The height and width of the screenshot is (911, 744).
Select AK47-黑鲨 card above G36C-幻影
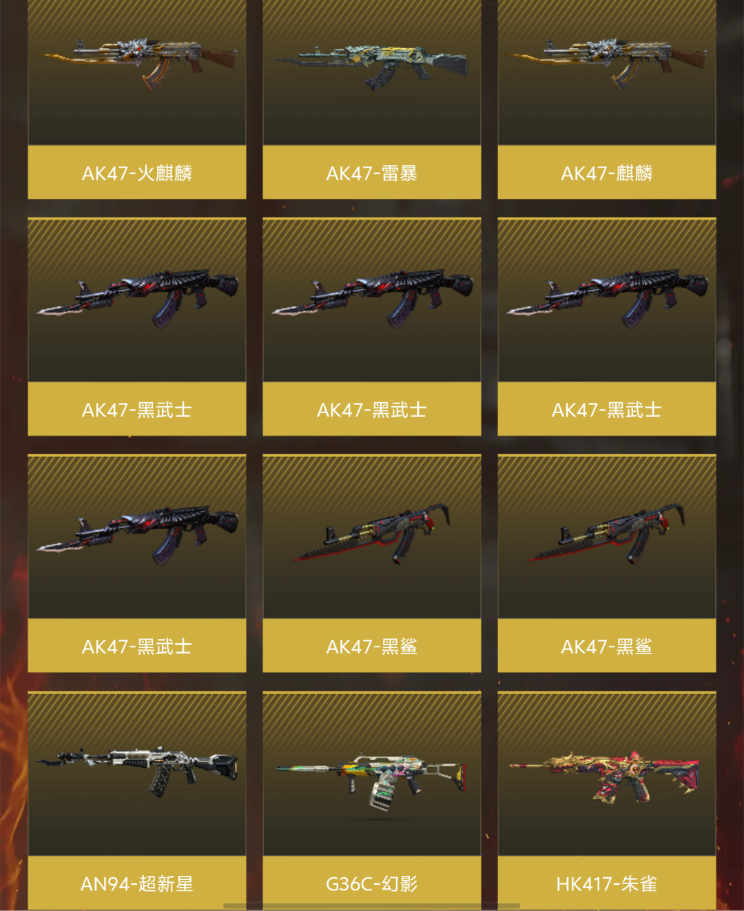[372, 563]
